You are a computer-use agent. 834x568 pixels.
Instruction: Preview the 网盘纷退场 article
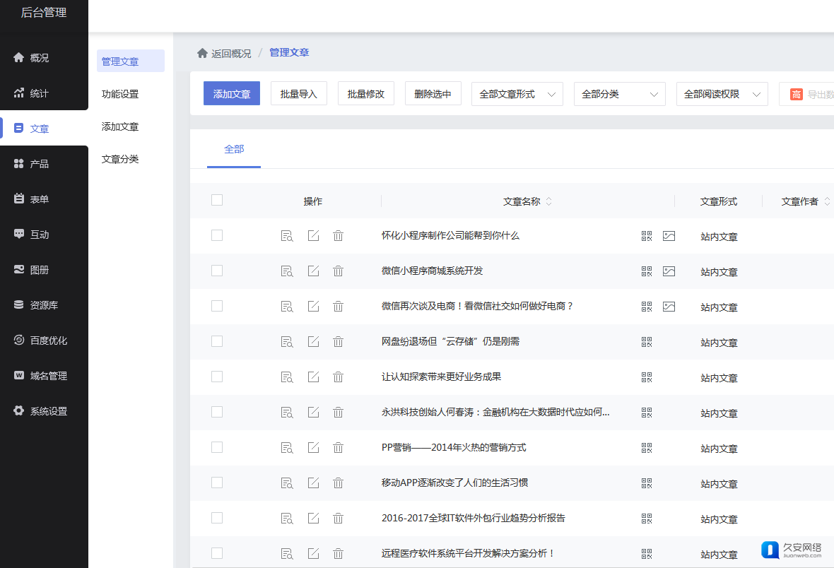pos(287,341)
